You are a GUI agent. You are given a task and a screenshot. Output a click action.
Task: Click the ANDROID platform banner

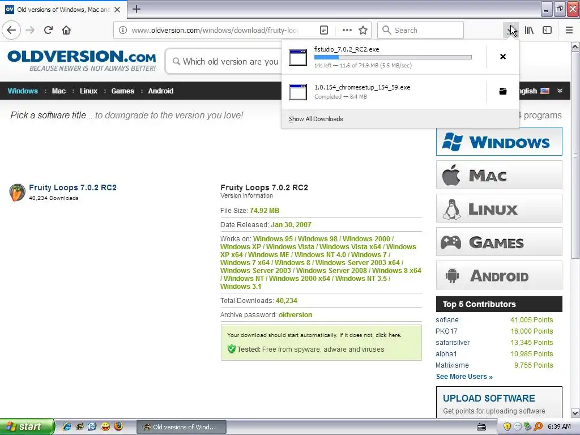point(499,275)
